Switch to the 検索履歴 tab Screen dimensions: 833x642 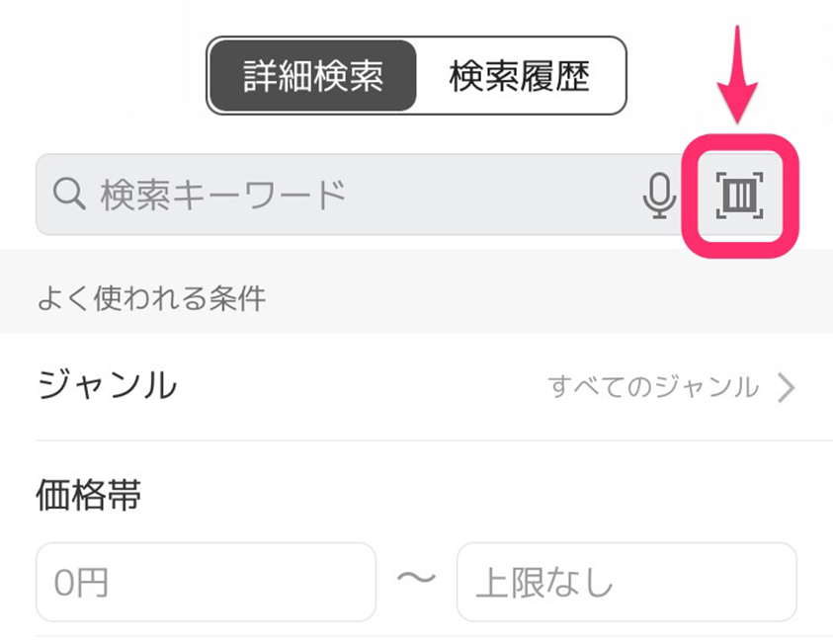[x=519, y=76]
